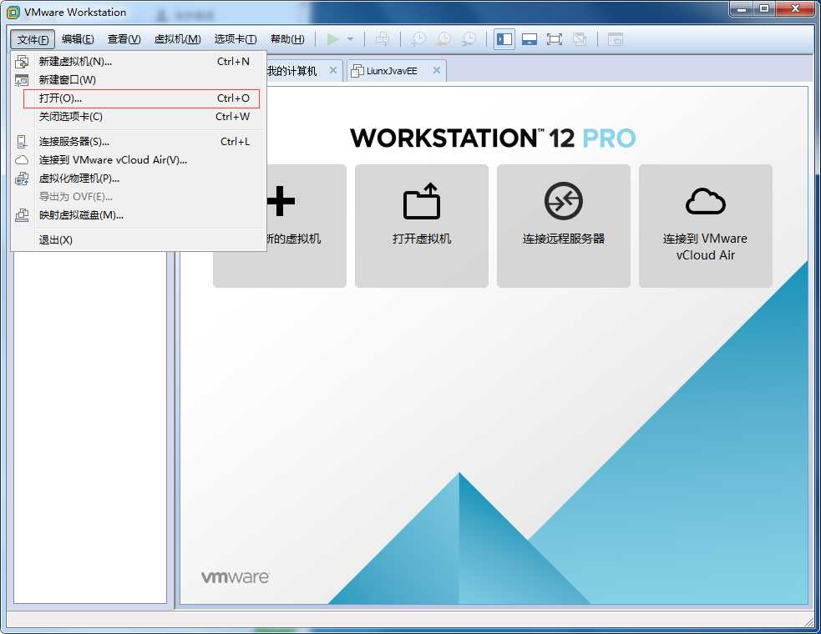Choose 关闭选项卡(C) menu entry
821x634 pixels.
[x=139, y=117]
